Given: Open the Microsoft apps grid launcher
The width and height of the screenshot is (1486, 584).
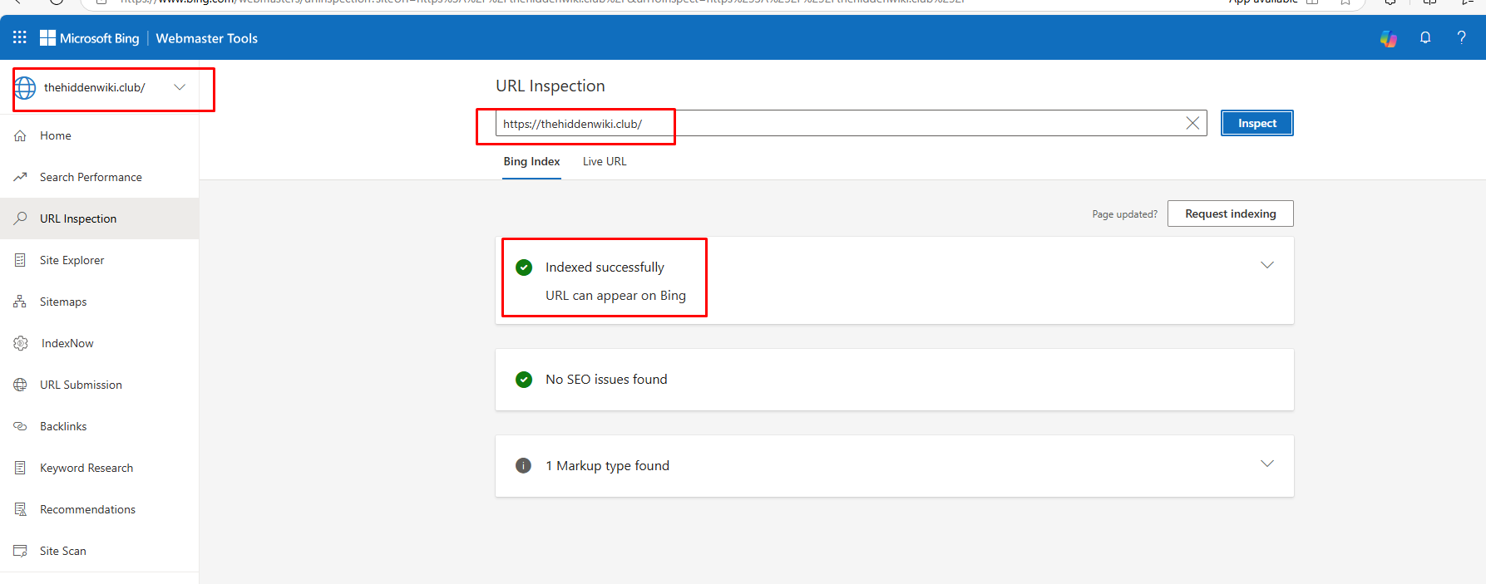Looking at the screenshot, I should point(20,37).
